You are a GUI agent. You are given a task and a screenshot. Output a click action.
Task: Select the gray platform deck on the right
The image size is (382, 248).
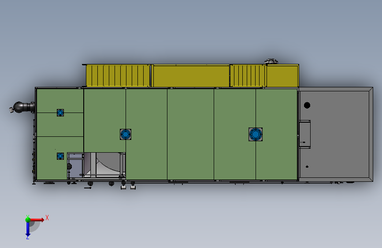point(336,134)
